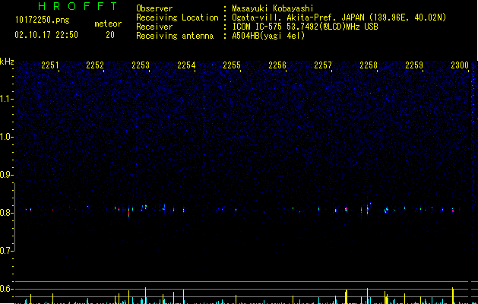Select the file name 10172250.png
The image size is (478, 304).
pyautogui.click(x=43, y=21)
